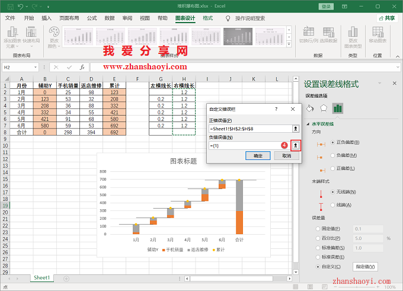This screenshot has height=291, width=403.
Task: Select the Minus direction radio button
Action: (x=333, y=155)
